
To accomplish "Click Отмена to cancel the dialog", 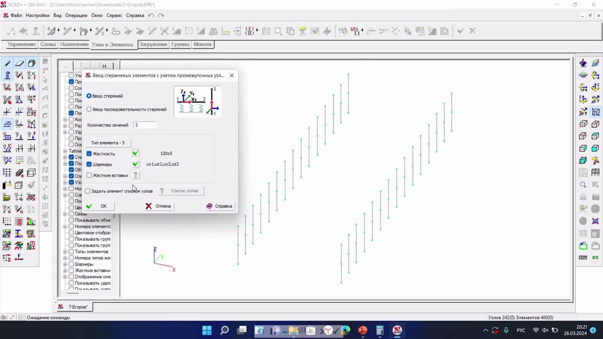I will pyautogui.click(x=159, y=206).
